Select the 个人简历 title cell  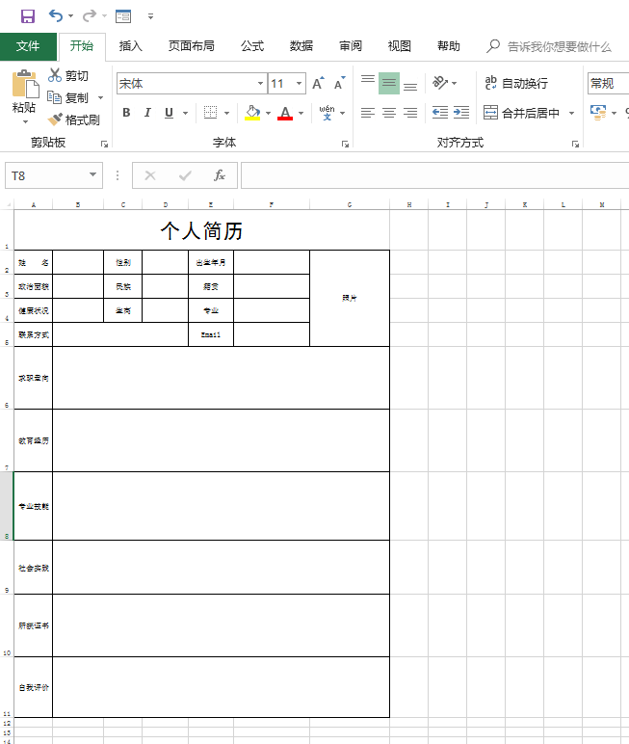(x=201, y=230)
